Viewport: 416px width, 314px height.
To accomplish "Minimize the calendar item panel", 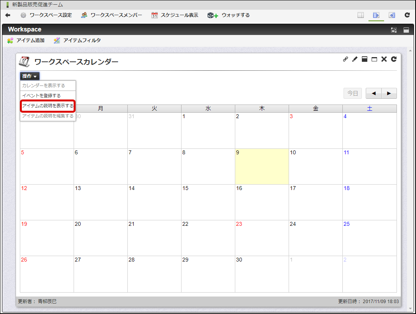I will pos(365,59).
